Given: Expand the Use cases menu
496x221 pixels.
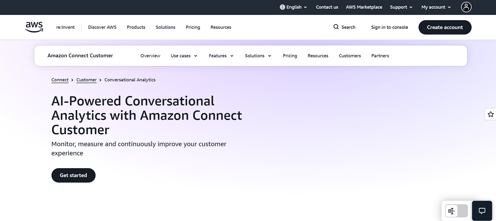Looking at the screenshot, I should point(184,56).
